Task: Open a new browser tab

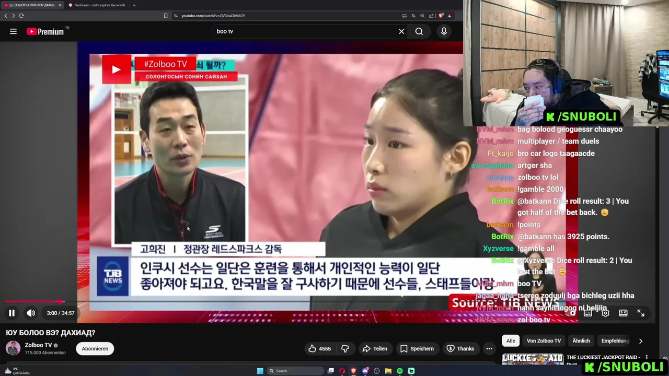Action: coord(134,5)
